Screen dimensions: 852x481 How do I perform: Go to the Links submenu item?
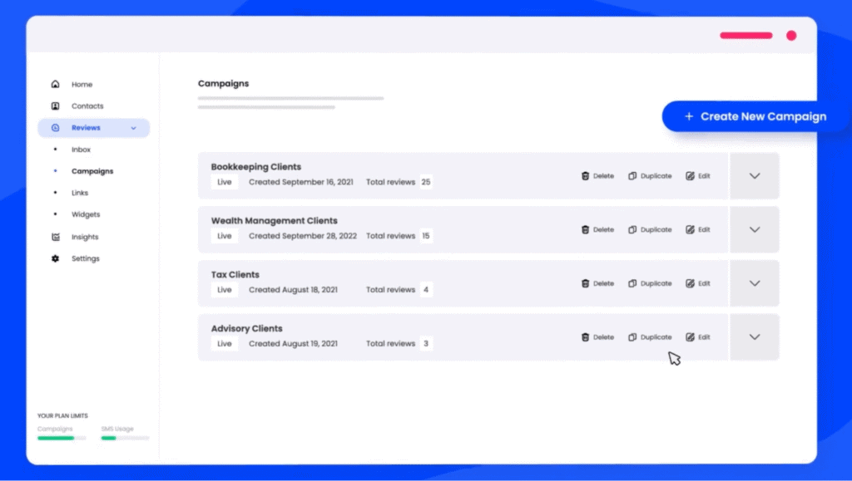coord(80,193)
